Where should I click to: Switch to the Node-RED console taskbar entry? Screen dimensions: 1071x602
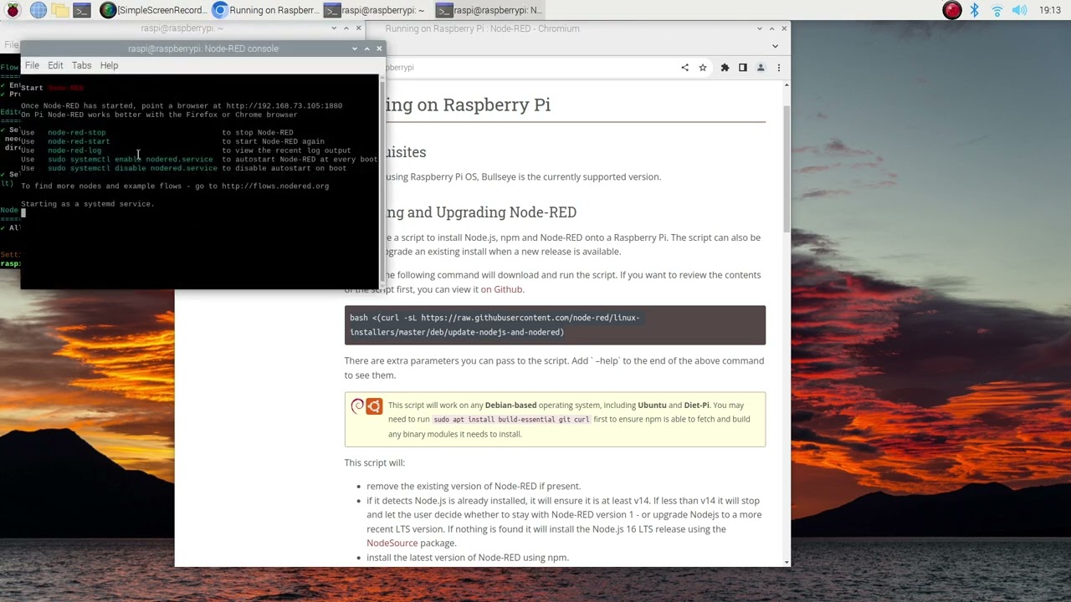(x=490, y=10)
